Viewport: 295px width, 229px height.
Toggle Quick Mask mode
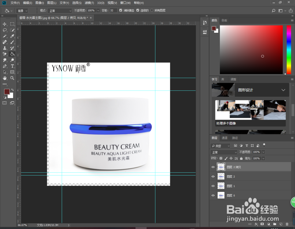pyautogui.click(x=4, y=103)
